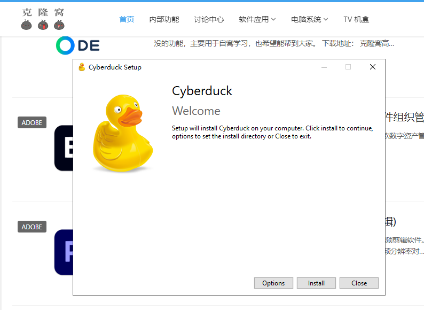Open the black Adobe app icon thumbnail
The width and height of the screenshot is (424, 310).
tap(64, 148)
